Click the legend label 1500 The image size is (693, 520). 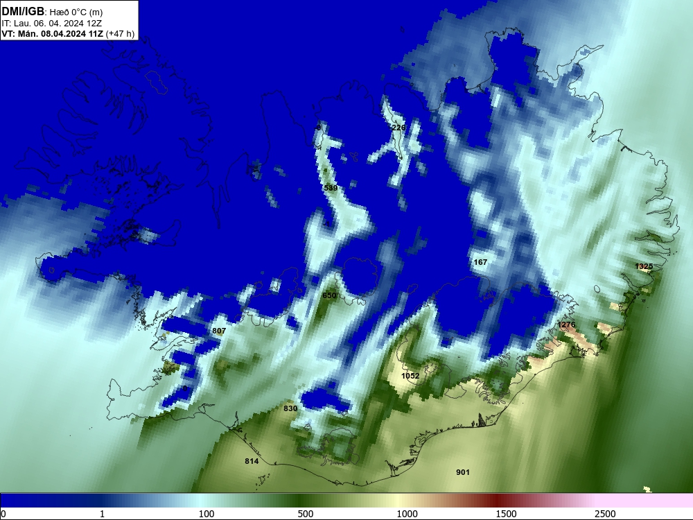pyautogui.click(x=506, y=514)
